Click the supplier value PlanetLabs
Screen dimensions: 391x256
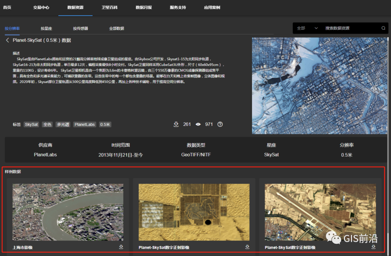(x=45, y=155)
